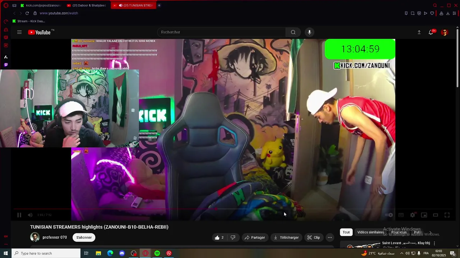Screen dimensions: 460x258
Task: Open the player settings gear
Action: (413, 215)
